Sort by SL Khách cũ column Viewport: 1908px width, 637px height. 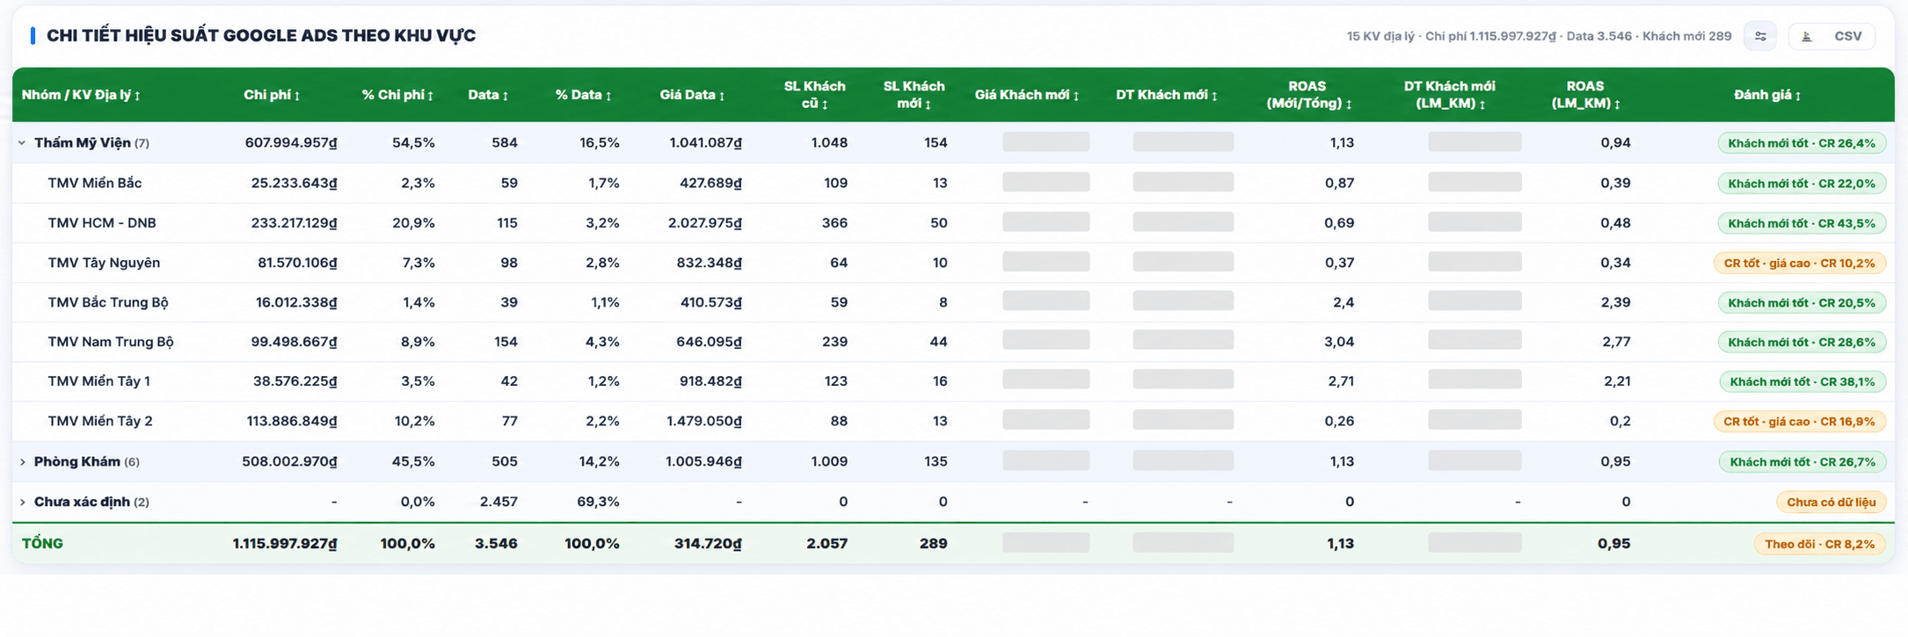814,95
